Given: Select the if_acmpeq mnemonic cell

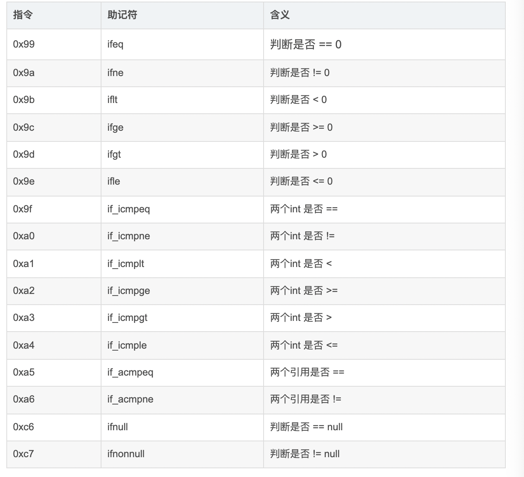Looking at the screenshot, I should tap(182, 373).
